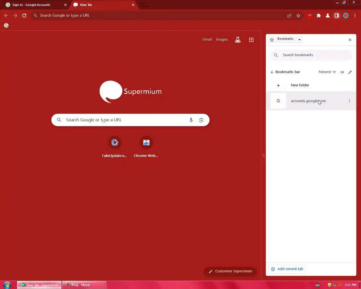Image resolution: width=361 pixels, height=289 pixels.
Task: Go back with the browser back arrow
Action: tap(6, 16)
